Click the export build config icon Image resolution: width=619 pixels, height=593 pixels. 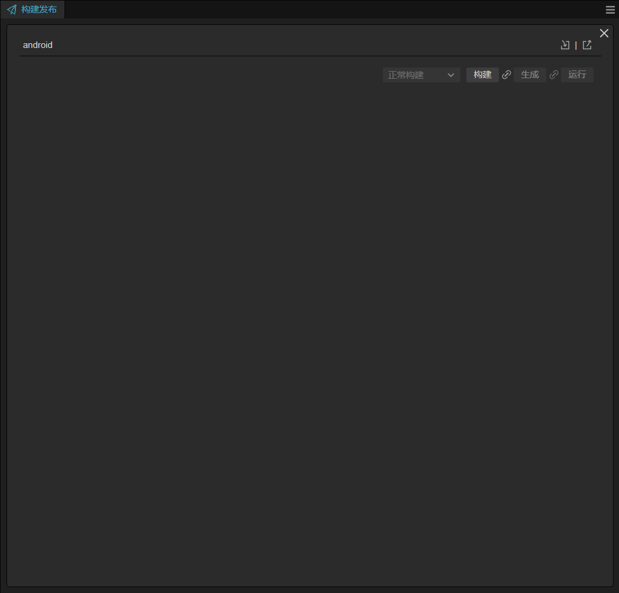point(587,45)
